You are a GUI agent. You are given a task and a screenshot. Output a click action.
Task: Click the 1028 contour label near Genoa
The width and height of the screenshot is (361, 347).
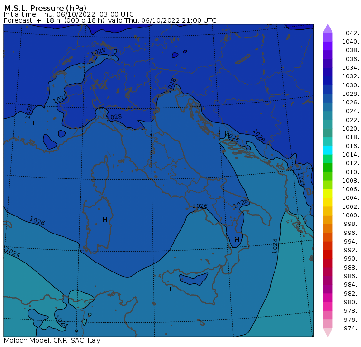click(x=114, y=117)
